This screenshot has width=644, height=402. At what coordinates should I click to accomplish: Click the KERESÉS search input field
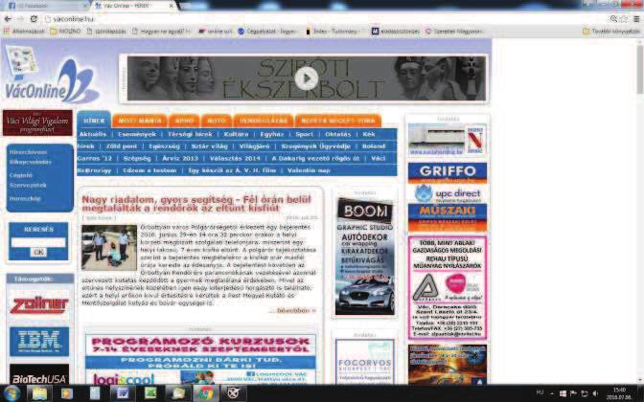point(38,242)
